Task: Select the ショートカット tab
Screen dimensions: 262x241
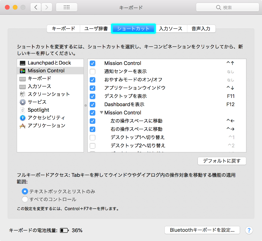Action: tap(133, 29)
